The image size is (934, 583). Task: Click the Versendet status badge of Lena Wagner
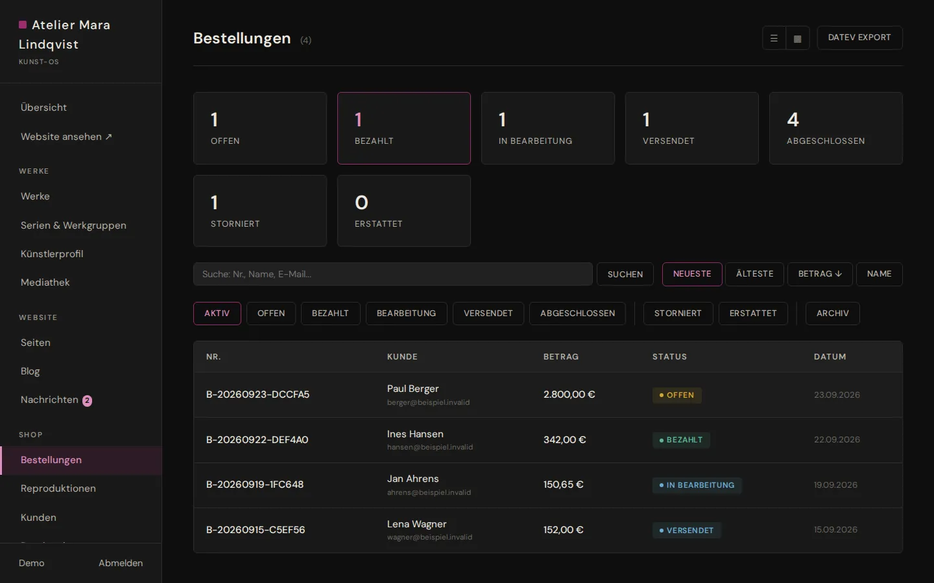686,531
